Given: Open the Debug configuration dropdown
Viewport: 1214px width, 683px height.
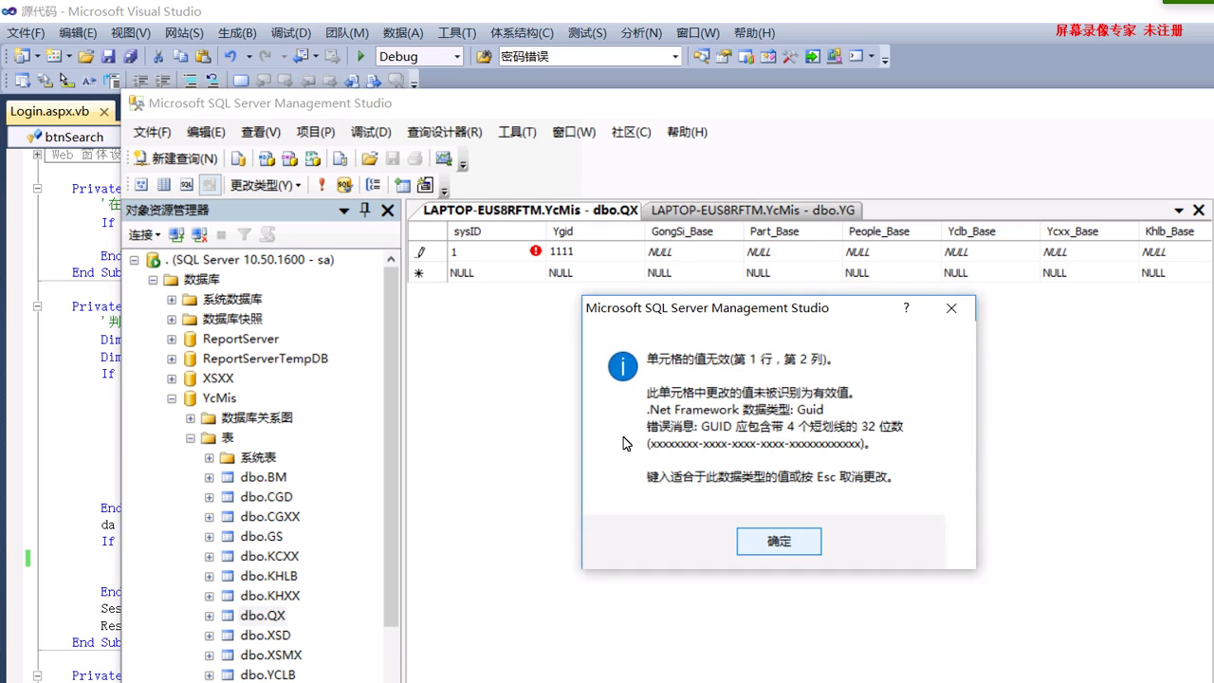Looking at the screenshot, I should coord(456,56).
